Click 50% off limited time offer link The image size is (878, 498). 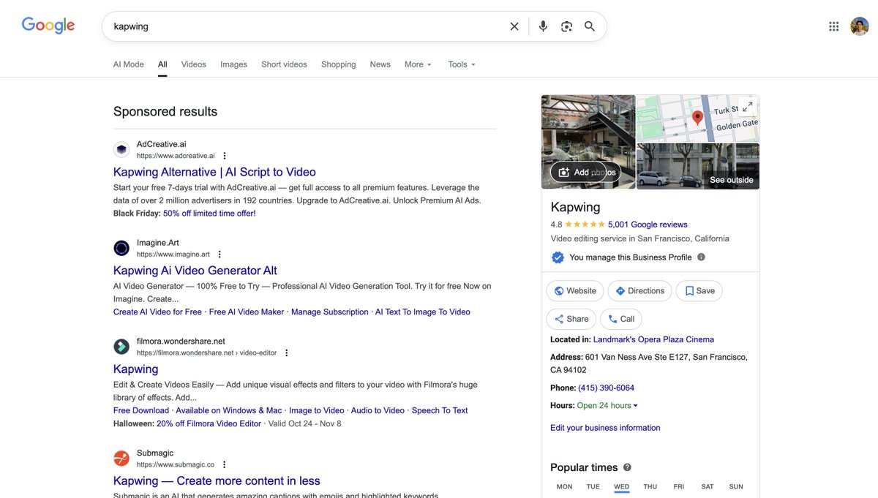tap(209, 214)
